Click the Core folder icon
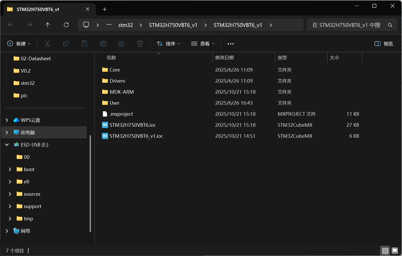402x256 pixels. click(x=105, y=70)
